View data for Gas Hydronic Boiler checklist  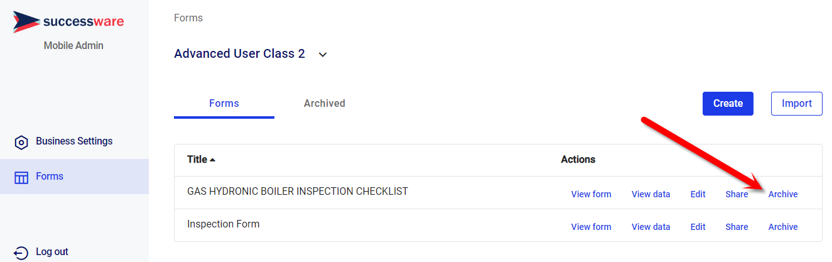(x=651, y=194)
